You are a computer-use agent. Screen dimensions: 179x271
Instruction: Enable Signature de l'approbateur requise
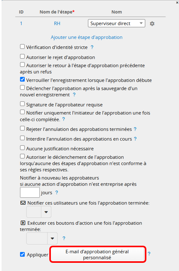tap(22, 104)
